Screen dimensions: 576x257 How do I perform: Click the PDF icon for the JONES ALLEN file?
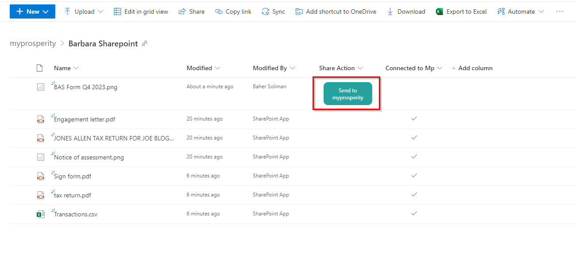click(x=41, y=138)
